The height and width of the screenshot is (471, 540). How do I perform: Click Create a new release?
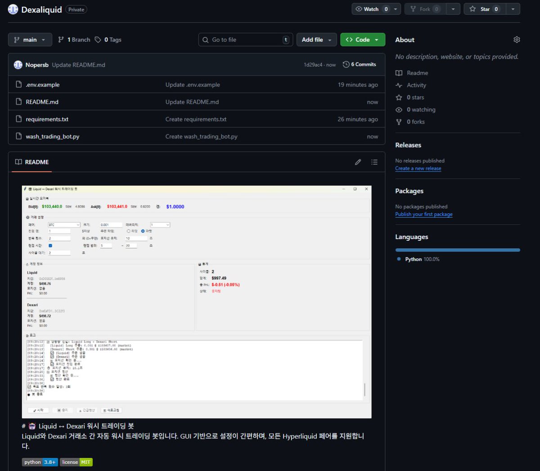click(418, 168)
